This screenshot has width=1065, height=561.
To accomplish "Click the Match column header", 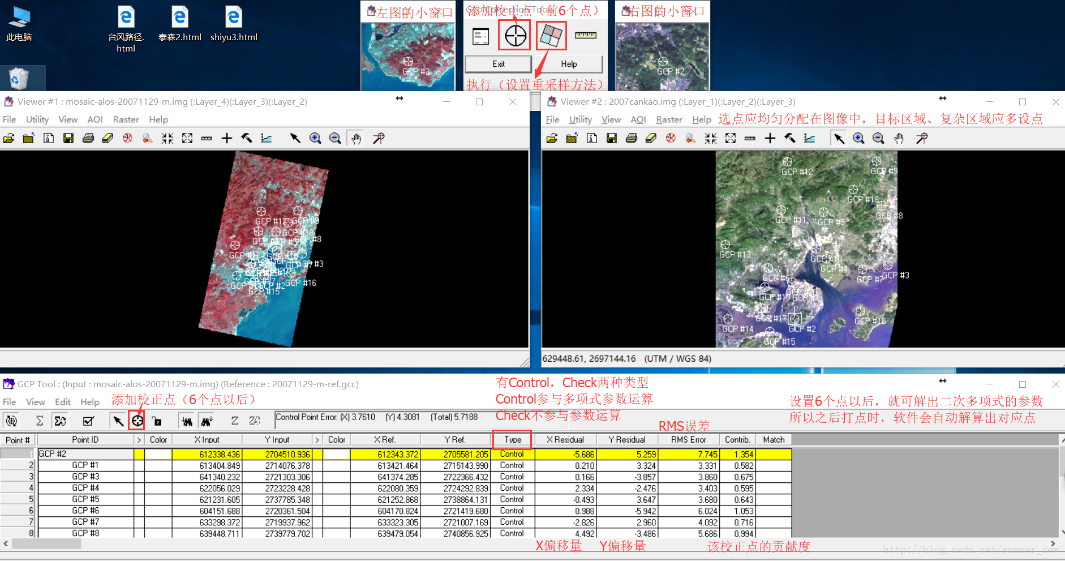I will point(774,440).
